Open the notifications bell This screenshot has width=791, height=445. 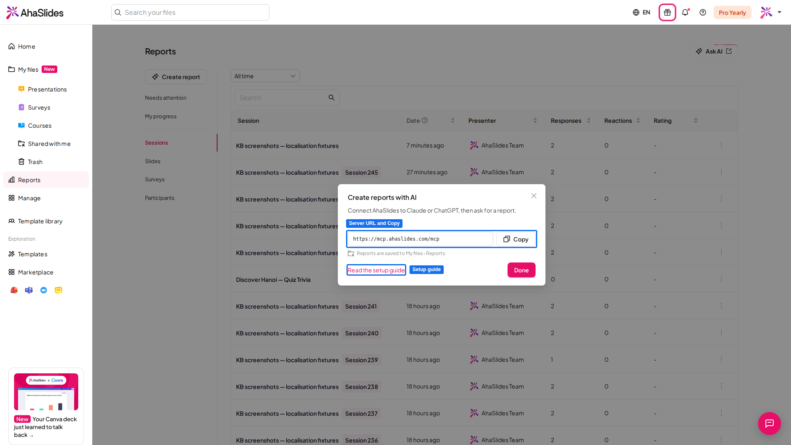[x=685, y=12]
